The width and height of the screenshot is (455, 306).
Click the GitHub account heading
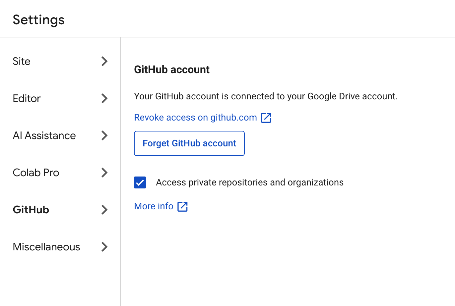point(172,70)
